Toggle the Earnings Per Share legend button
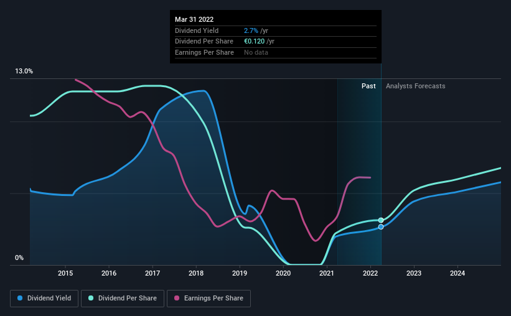 (209, 299)
